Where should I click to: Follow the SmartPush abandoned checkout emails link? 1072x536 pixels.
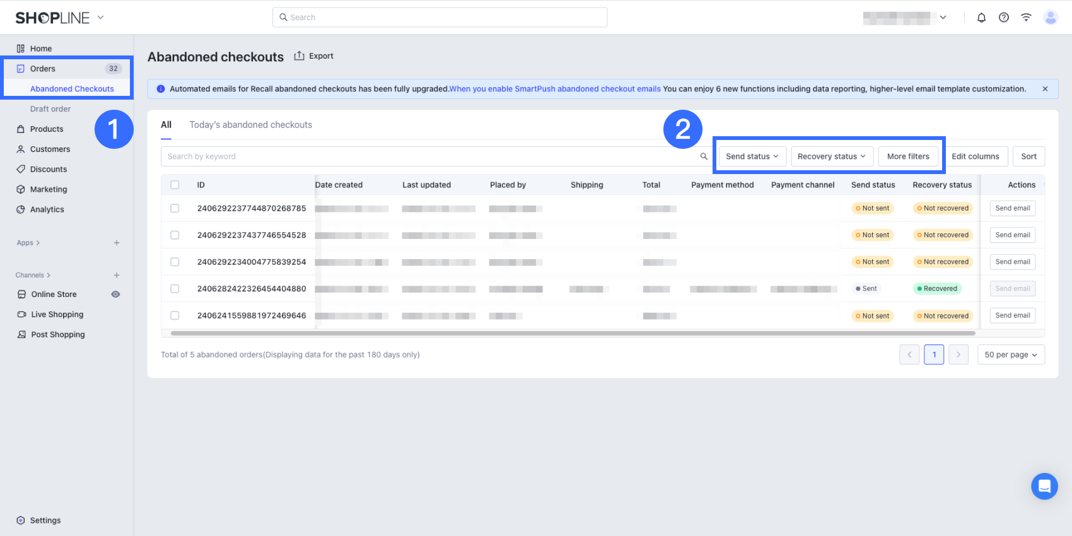(x=555, y=89)
